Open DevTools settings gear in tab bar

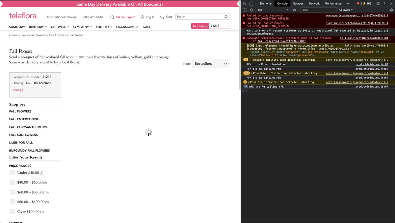pos(378,4)
